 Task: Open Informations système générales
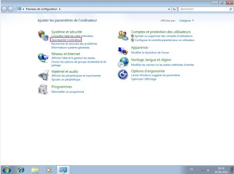coord(70,48)
